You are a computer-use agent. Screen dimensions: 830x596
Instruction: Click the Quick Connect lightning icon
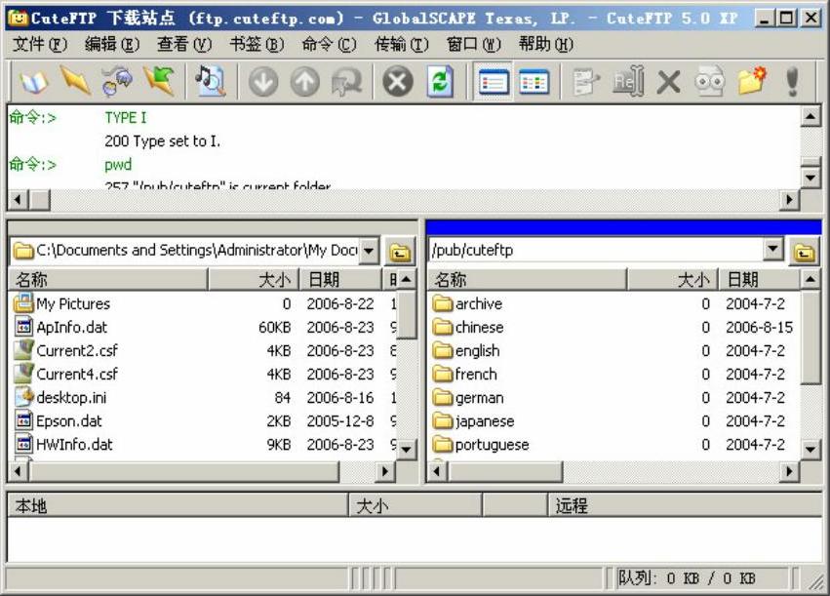point(75,81)
